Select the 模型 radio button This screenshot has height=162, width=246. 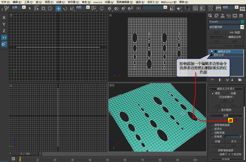(212, 93)
